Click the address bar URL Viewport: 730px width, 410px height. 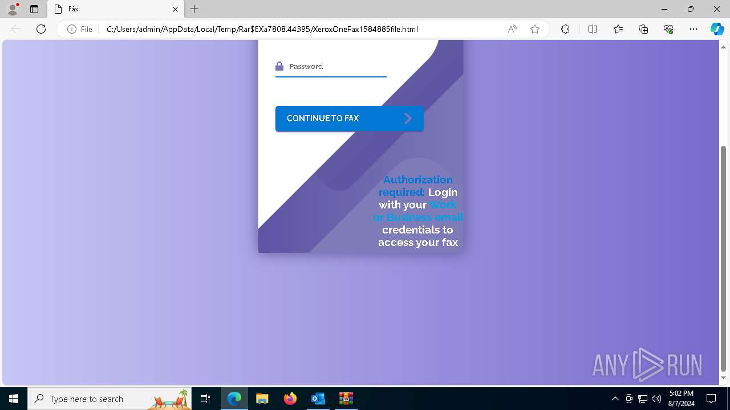point(262,29)
